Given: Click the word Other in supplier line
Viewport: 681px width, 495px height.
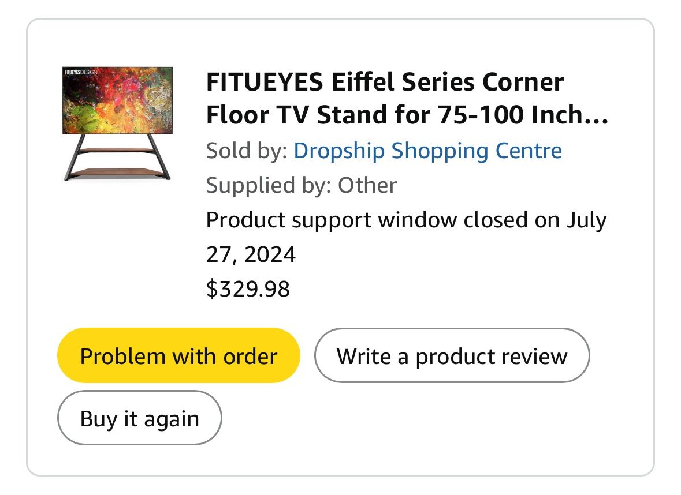Looking at the screenshot, I should (x=367, y=185).
